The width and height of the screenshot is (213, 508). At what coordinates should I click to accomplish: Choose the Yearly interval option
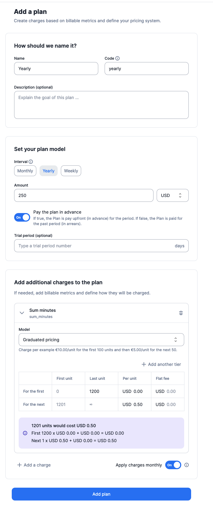click(49, 171)
